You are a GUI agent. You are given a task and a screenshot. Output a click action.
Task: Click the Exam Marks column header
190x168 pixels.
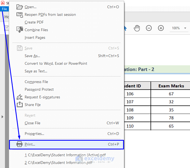coord(171,86)
